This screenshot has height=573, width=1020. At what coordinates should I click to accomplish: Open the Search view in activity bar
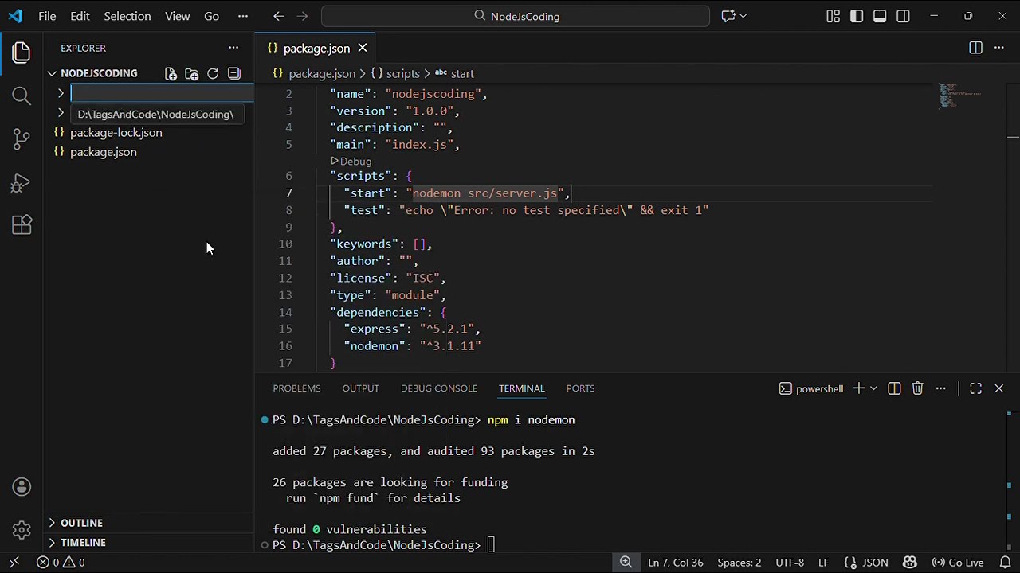pos(22,95)
